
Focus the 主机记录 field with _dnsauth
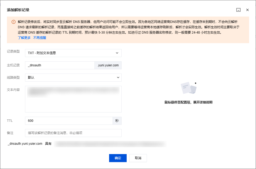coord(60,65)
